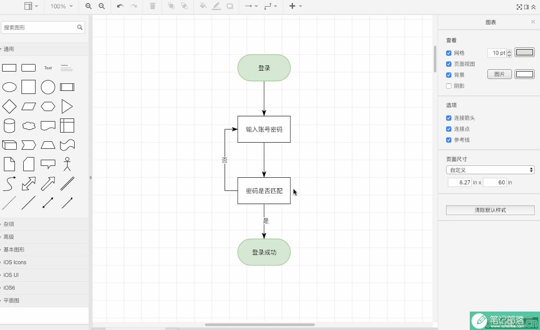Select the circle shape in palette
Viewport: 540px width, 330px height.
(x=48, y=87)
